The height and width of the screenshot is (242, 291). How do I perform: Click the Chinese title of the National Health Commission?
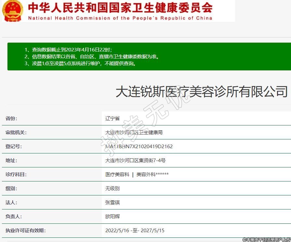click(120, 7)
